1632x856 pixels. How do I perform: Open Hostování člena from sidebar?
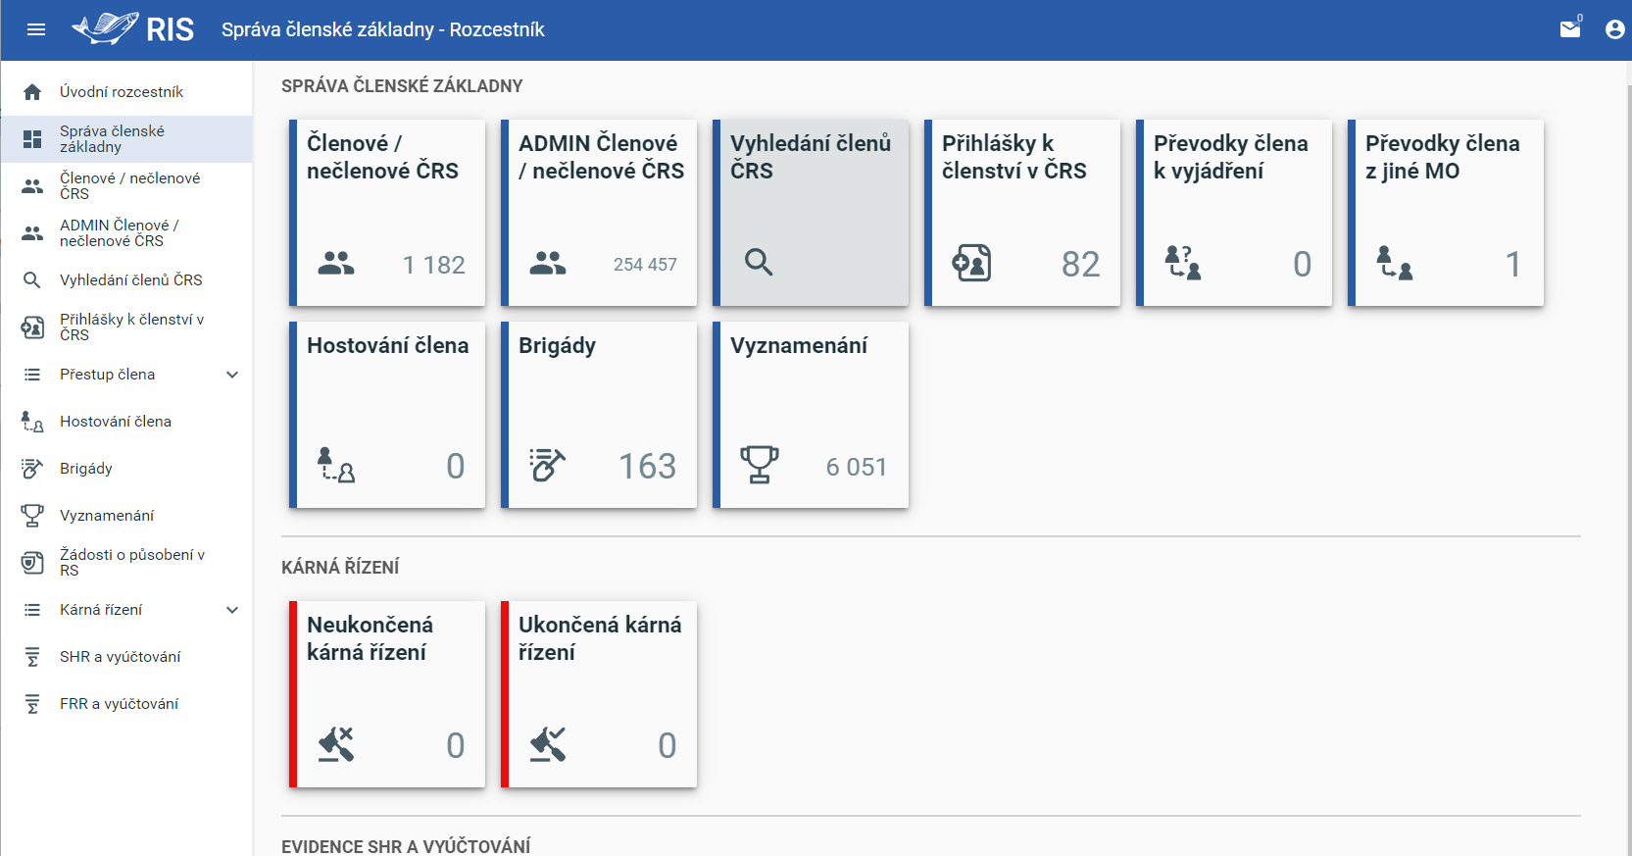116,422
